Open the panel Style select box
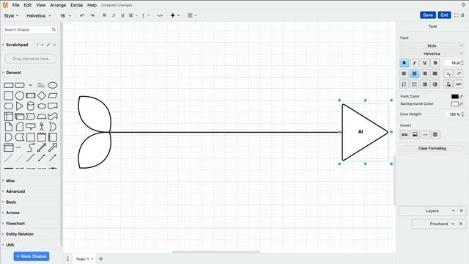The width and height of the screenshot is (469, 264). click(x=432, y=45)
